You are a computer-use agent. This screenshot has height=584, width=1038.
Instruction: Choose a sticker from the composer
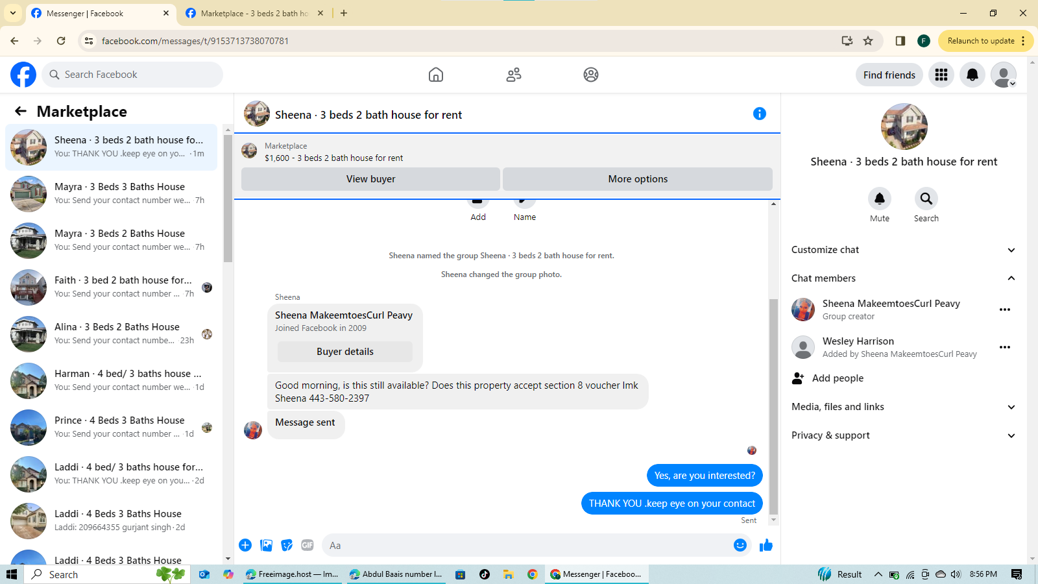pyautogui.click(x=287, y=545)
